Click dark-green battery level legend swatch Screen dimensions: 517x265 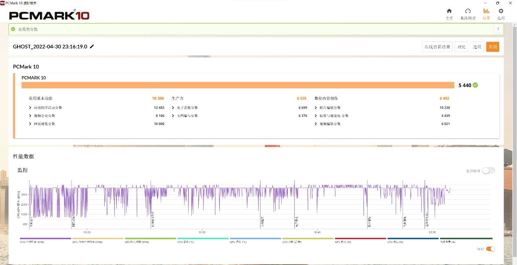click(466, 239)
